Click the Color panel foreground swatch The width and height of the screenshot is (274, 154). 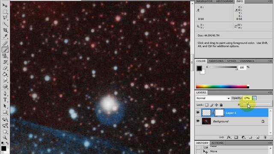(199, 68)
